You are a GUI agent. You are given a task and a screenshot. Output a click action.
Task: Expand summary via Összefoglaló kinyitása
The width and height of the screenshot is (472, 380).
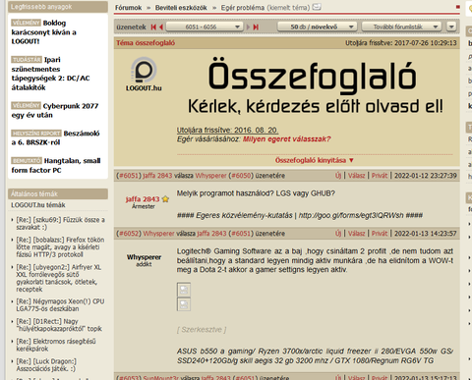pos(315,160)
